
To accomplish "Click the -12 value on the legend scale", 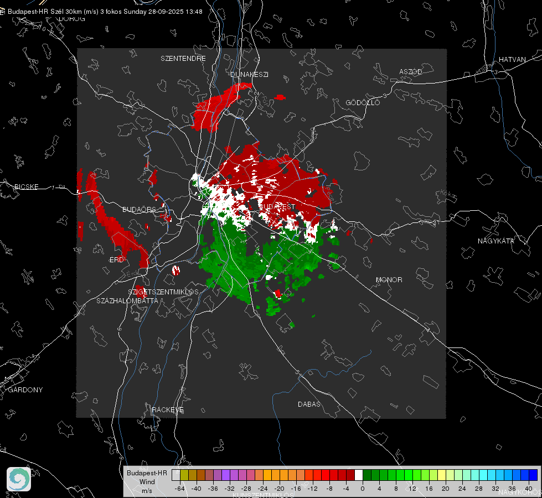I will pyautogui.click(x=312, y=489).
